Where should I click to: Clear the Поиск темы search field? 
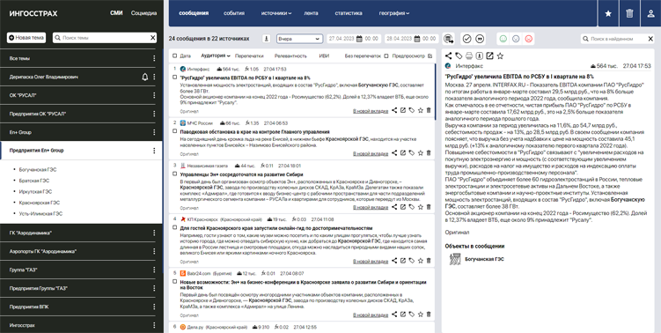click(152, 38)
